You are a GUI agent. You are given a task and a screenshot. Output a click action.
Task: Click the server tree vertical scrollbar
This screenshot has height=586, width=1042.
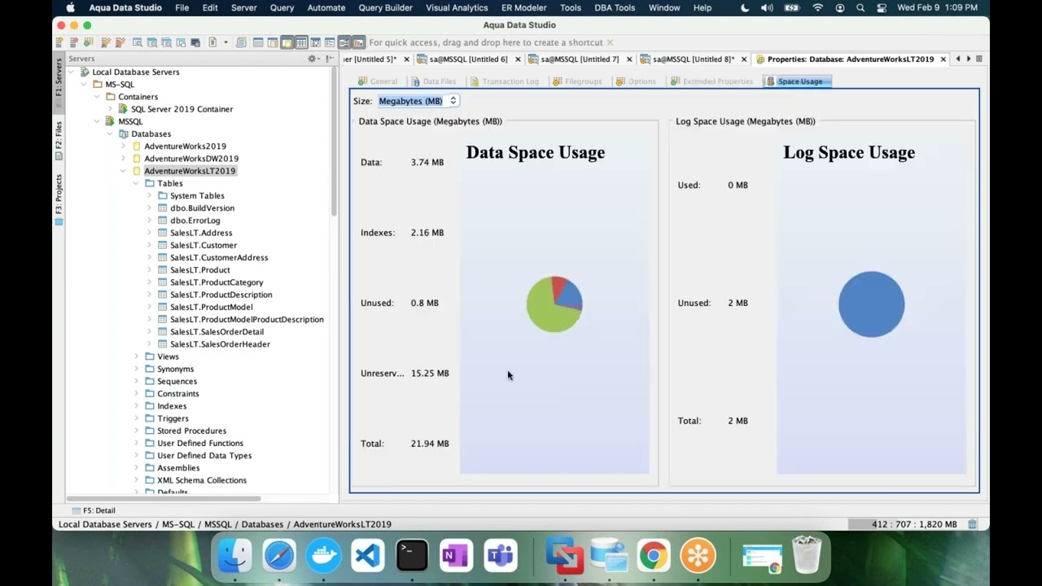[x=334, y=142]
